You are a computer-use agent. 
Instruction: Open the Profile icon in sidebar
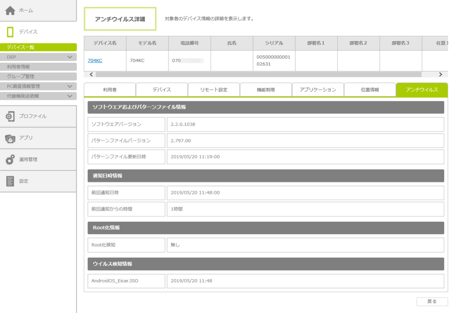point(10,116)
